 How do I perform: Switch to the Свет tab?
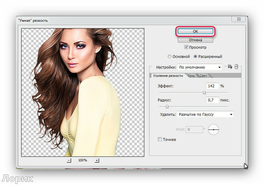coord(203,76)
